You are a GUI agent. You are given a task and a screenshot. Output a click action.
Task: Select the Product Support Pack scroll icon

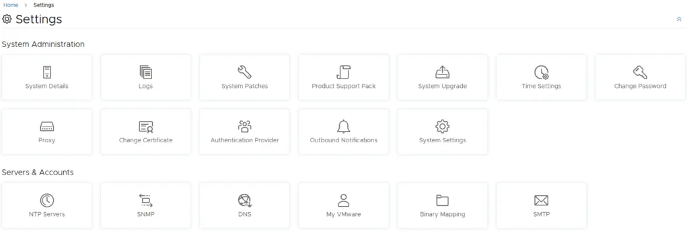click(344, 72)
